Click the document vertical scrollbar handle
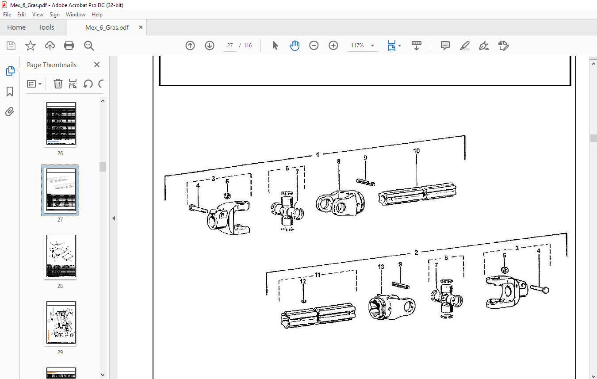Viewport: 597px width, 379px height. [593, 138]
